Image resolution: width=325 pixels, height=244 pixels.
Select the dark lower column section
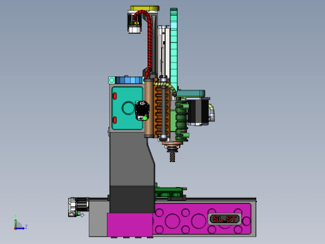click(132, 200)
